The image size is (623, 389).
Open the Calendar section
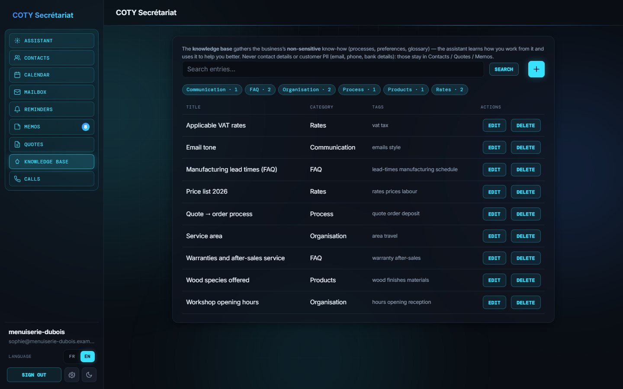[x=51, y=75]
